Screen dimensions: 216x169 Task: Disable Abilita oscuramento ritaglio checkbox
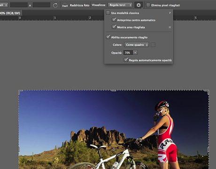[108, 37]
